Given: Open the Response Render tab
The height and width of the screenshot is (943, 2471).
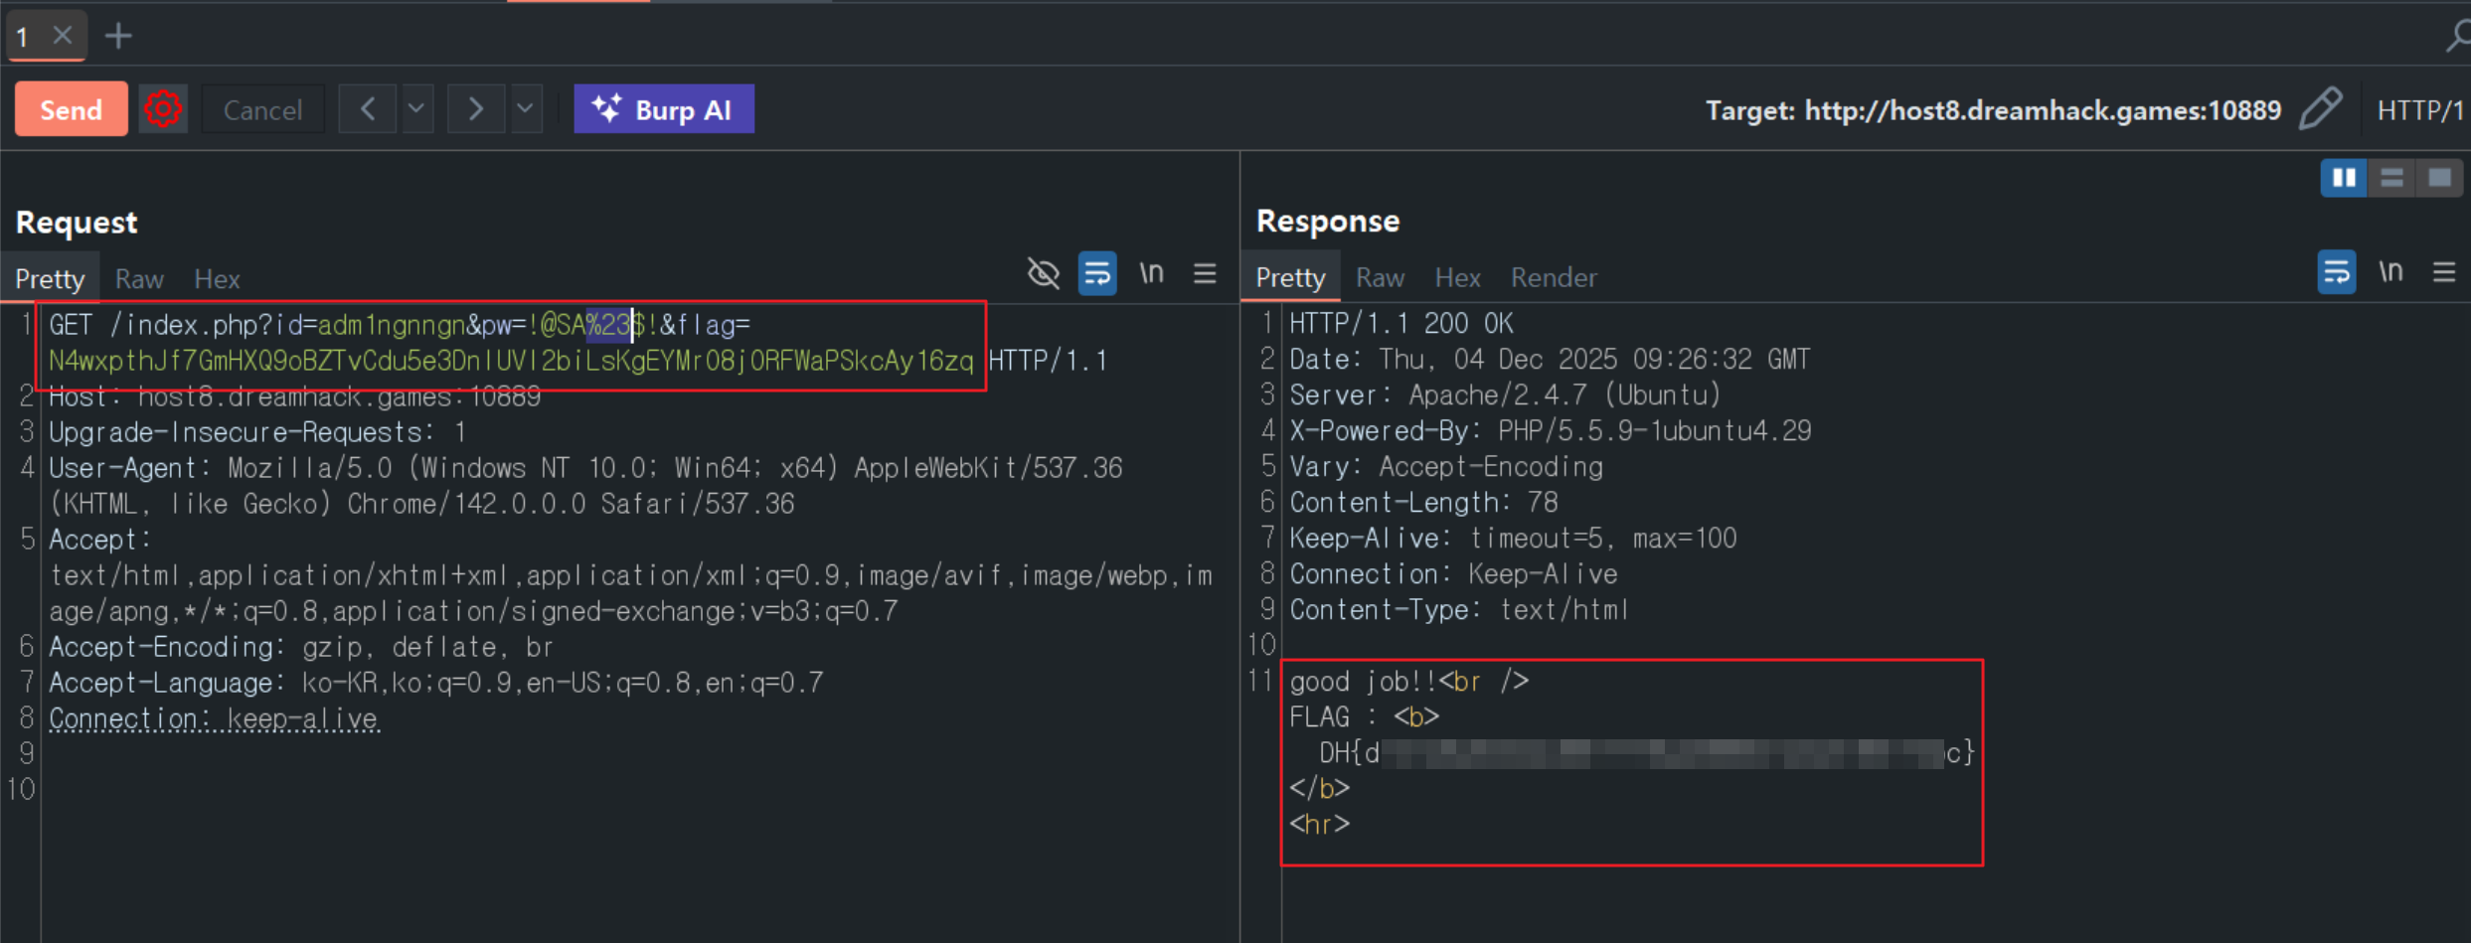Looking at the screenshot, I should 1554,278.
